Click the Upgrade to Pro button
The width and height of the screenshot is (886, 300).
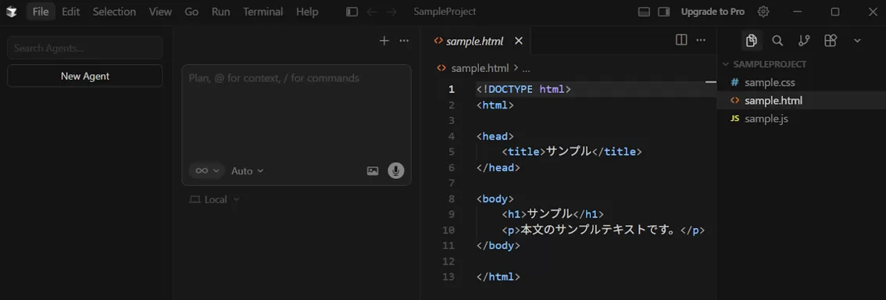click(x=713, y=12)
